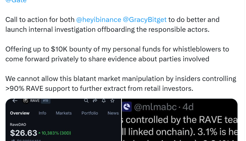Go to the Portfolio tab
The height and width of the screenshot is (141, 246).
(90, 113)
